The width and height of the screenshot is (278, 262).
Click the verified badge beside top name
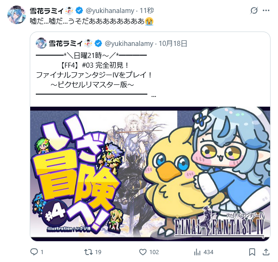tap(79, 11)
